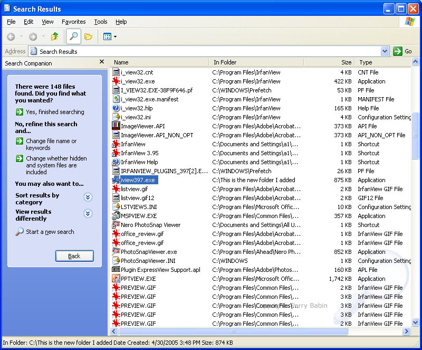Click 'Start a new search' link
Viewport: 422px width, 350px height.
(45, 232)
